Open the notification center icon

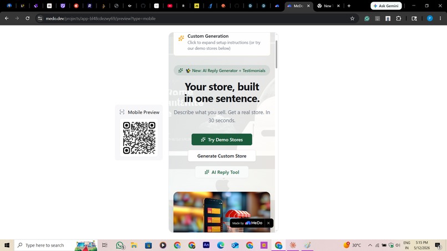[438, 245]
